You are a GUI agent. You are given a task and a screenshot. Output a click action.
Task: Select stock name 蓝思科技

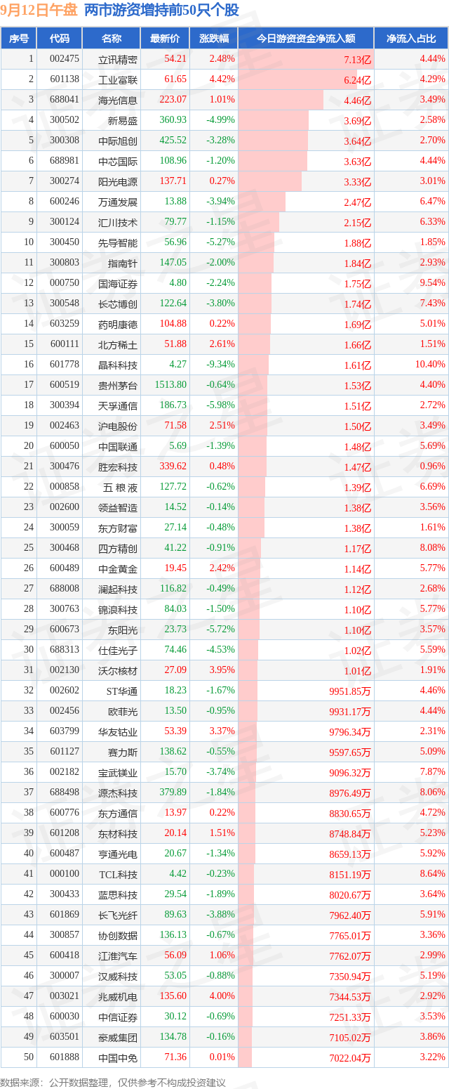pyautogui.click(x=118, y=895)
